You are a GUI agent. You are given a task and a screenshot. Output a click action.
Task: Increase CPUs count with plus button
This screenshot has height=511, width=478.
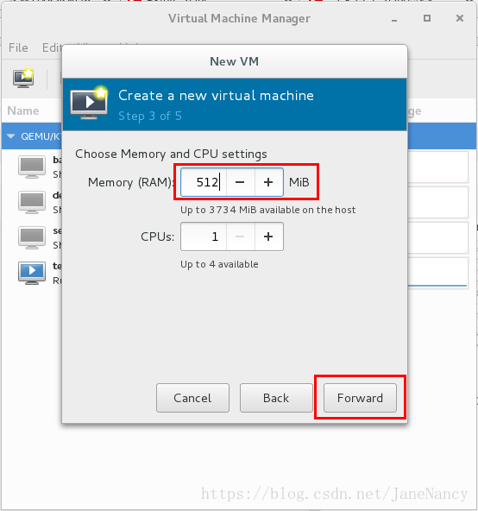click(268, 237)
